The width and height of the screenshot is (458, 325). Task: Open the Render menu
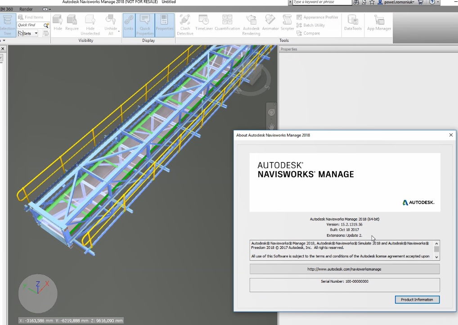26,9
